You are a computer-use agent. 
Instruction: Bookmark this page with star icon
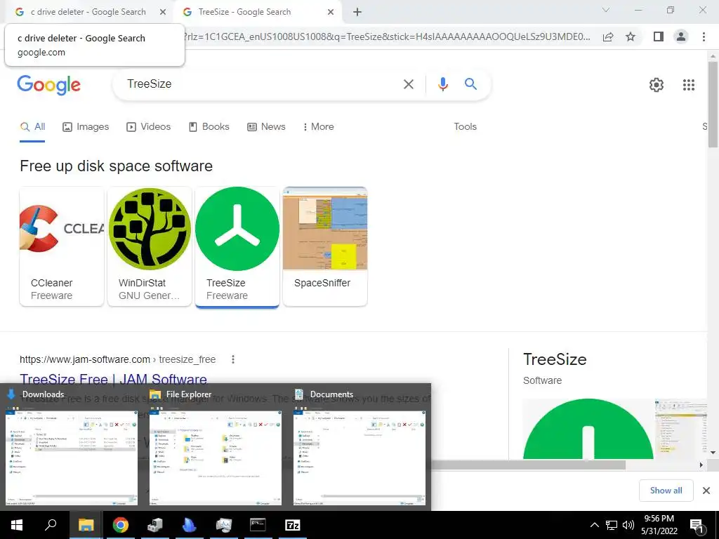point(631,36)
